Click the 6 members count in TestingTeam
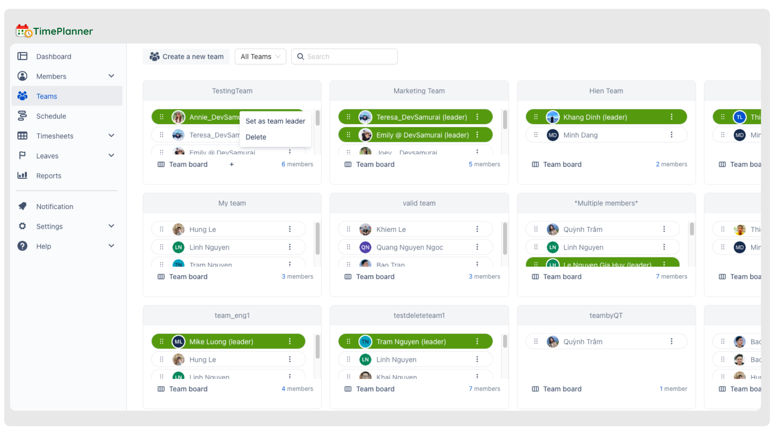774x435 pixels. [x=298, y=164]
